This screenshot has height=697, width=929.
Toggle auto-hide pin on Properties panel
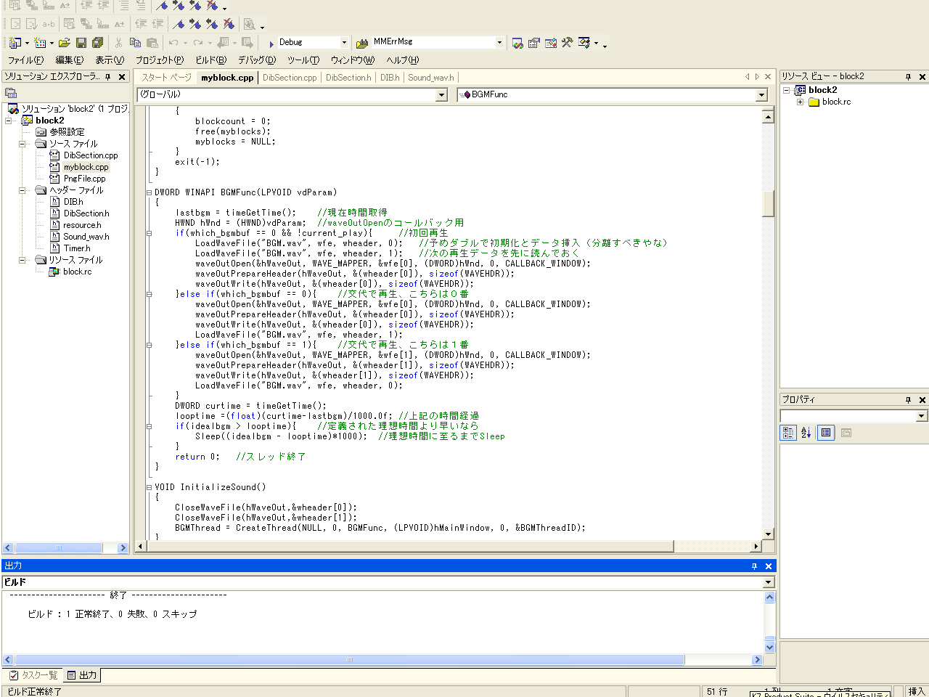pos(908,400)
